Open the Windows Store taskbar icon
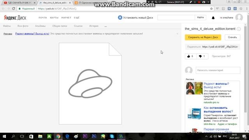The image size is (249, 140). click(31, 136)
